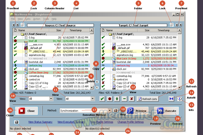The width and height of the screenshot is (203, 135).
Task: Click source list scrollbar down arrow
Action: [92, 87]
